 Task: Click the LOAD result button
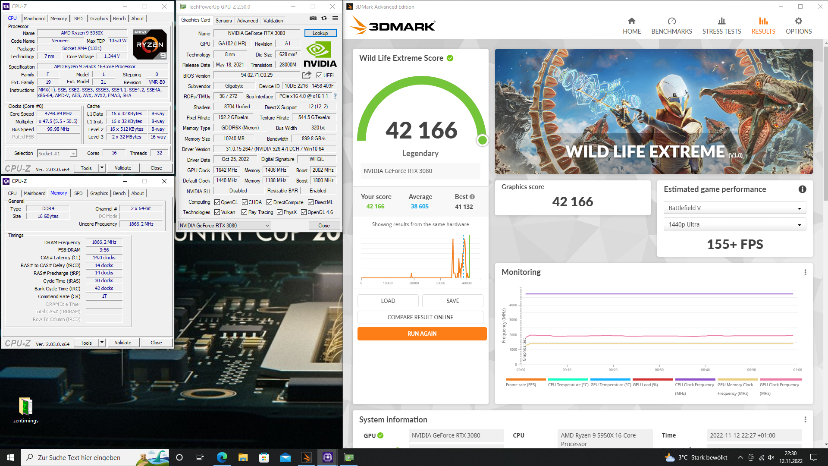[388, 301]
